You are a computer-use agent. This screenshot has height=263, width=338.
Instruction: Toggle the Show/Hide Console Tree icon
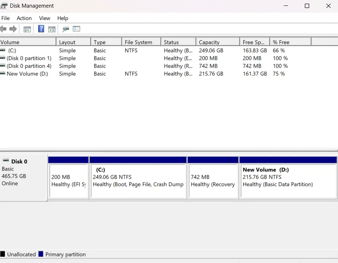pos(27,29)
